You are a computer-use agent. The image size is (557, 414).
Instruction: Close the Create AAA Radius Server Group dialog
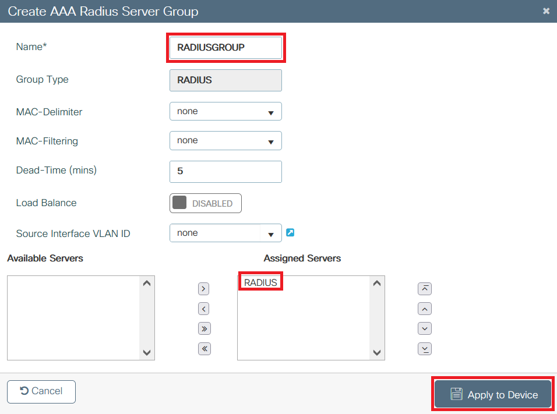point(546,10)
